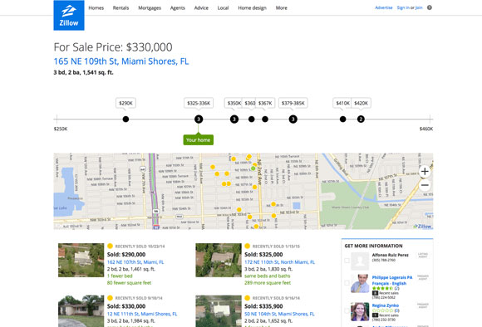Tick the checkbox for Regina Zynko
482x327 pixels.
click(x=347, y=310)
